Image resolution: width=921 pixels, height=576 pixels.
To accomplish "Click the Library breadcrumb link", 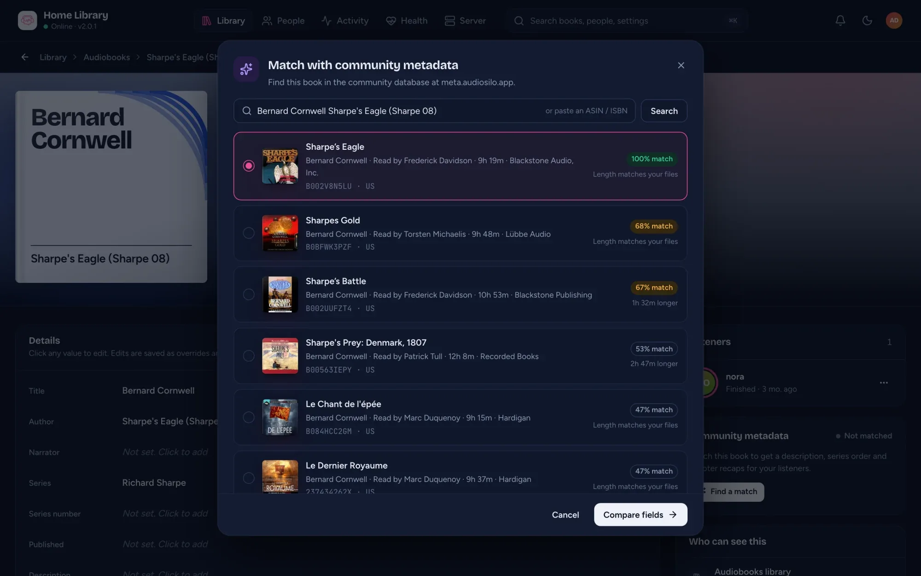I will (53, 57).
